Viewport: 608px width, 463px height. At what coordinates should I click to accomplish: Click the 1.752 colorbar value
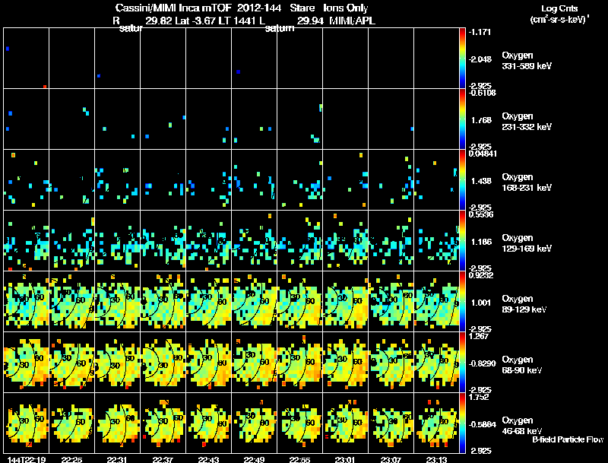pos(479,397)
